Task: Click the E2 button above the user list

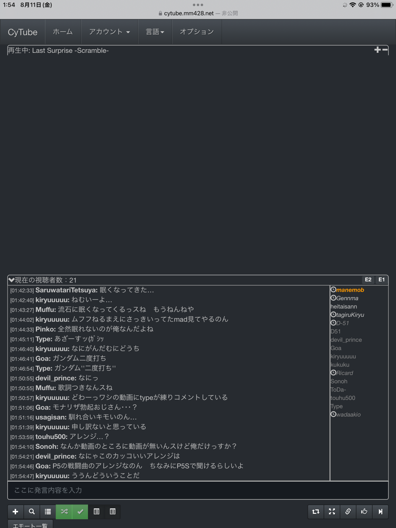Action: [x=368, y=280]
